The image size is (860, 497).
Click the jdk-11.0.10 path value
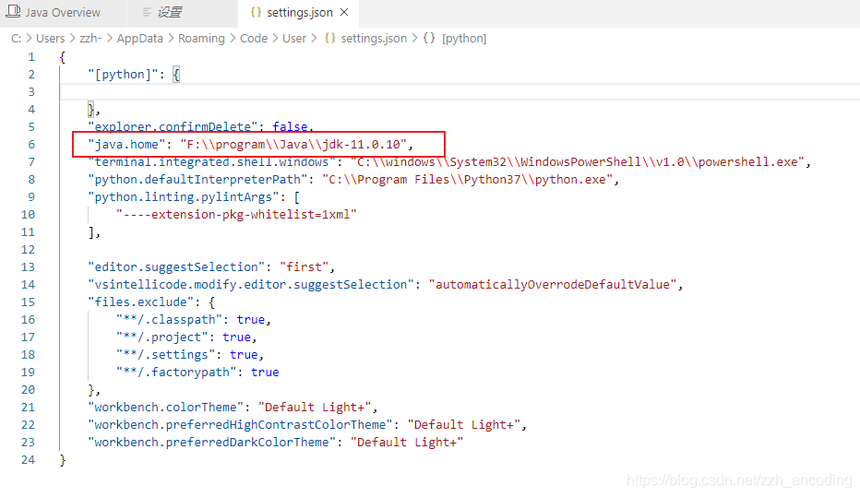click(293, 145)
